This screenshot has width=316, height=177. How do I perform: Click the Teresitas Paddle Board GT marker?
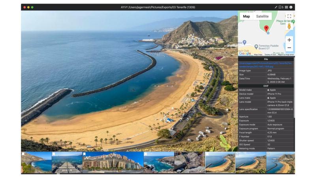click(x=256, y=47)
